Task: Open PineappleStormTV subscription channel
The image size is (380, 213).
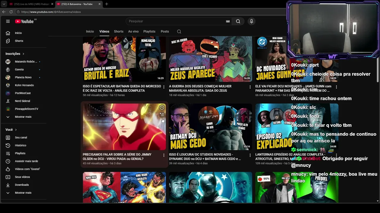Action: 23,109
